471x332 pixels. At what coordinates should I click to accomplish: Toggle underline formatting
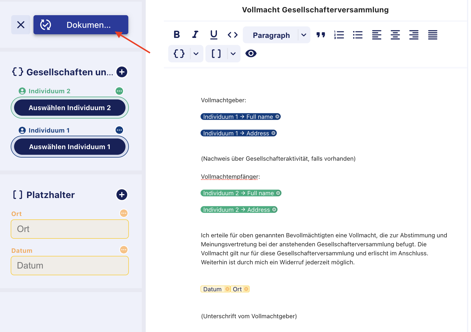[x=214, y=35]
